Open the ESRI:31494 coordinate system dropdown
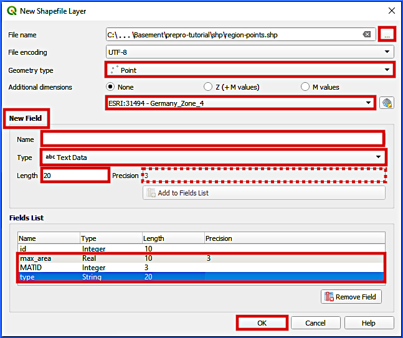 (x=240, y=103)
